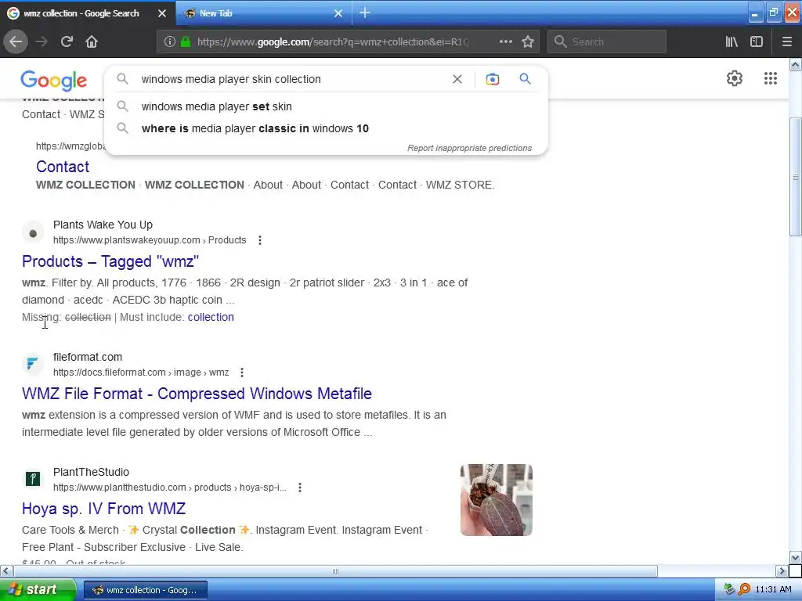Open Hoya sp. IV From WMZ result

click(x=104, y=509)
